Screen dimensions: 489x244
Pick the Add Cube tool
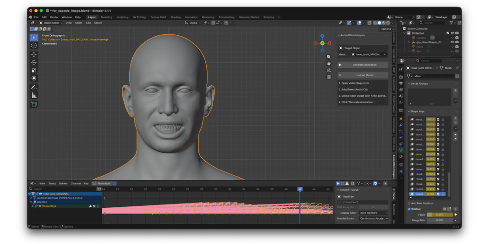[34, 104]
